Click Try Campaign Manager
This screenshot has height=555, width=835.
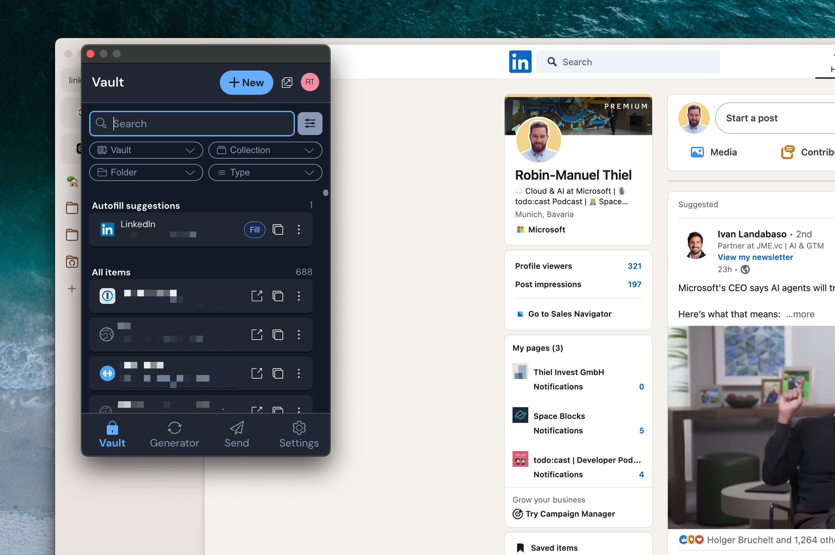564,514
